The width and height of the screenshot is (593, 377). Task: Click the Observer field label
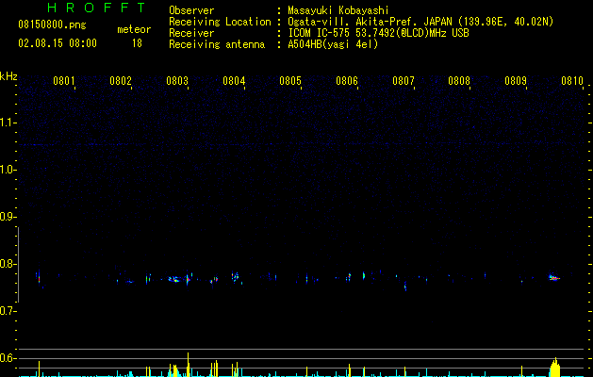191,10
